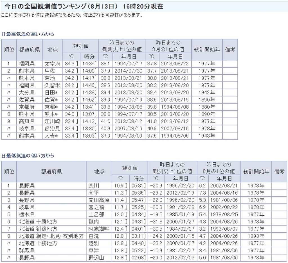
Task: Select the 日最低気温の低い方から section title
Action: (x=28, y=156)
